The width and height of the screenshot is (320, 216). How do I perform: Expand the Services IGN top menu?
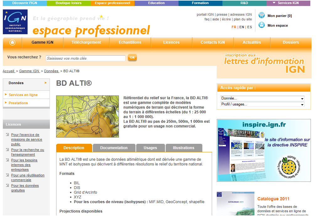coord(288,3)
